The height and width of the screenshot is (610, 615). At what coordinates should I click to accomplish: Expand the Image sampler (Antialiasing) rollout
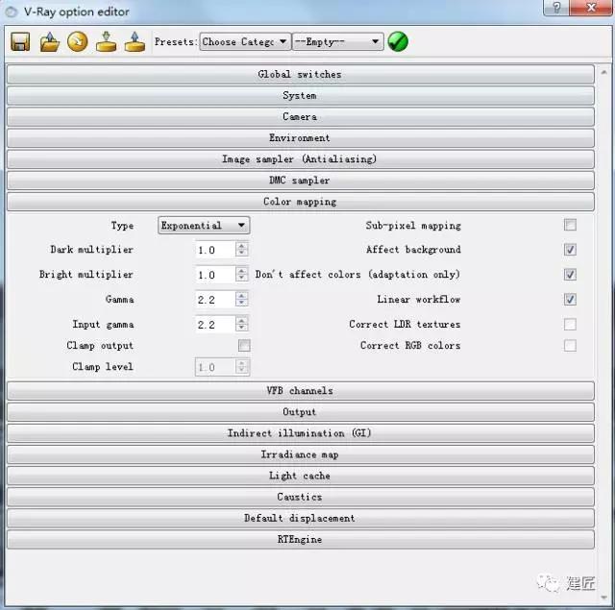click(x=301, y=159)
